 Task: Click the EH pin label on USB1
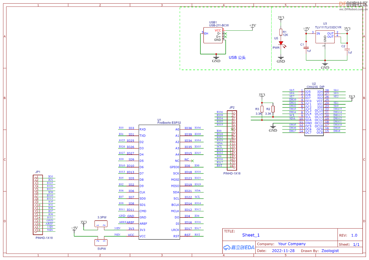(206, 34)
